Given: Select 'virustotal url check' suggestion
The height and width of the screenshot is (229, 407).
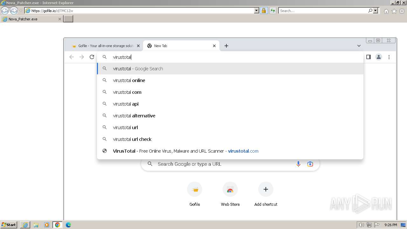Looking at the screenshot, I should pyautogui.click(x=230, y=139).
